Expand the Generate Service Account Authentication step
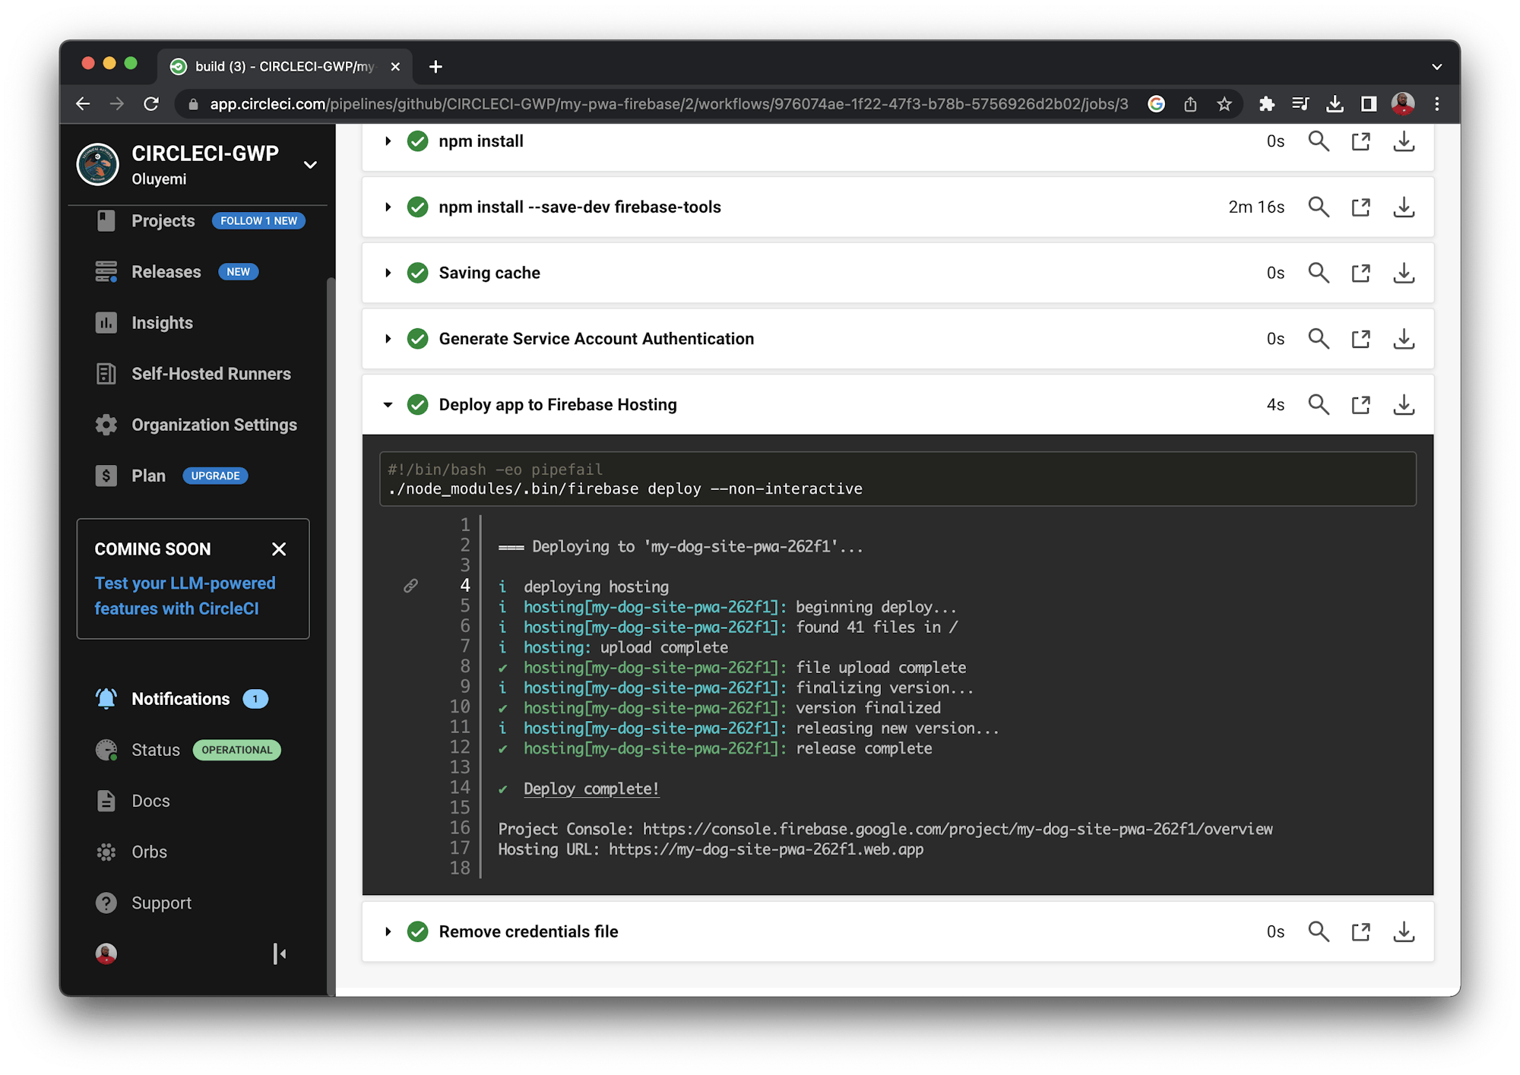1520x1075 pixels. click(x=388, y=339)
